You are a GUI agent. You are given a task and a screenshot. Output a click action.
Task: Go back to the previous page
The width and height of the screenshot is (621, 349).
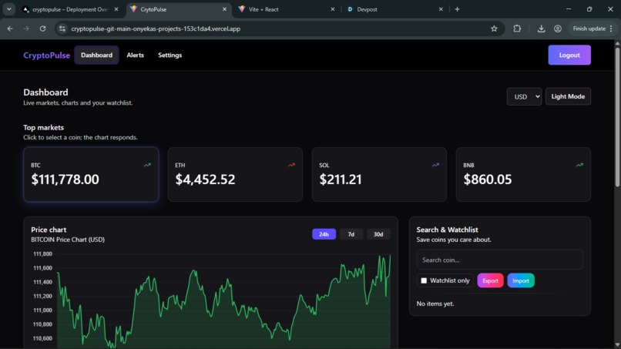pyautogui.click(x=10, y=29)
